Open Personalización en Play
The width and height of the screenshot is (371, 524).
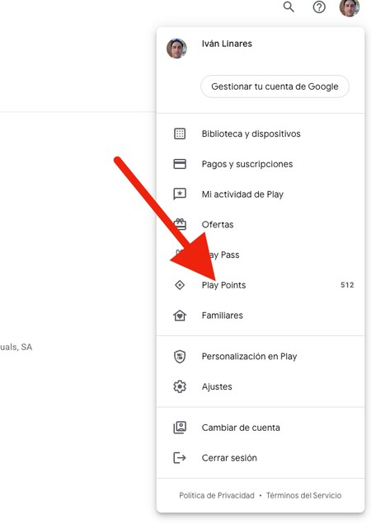261,356
